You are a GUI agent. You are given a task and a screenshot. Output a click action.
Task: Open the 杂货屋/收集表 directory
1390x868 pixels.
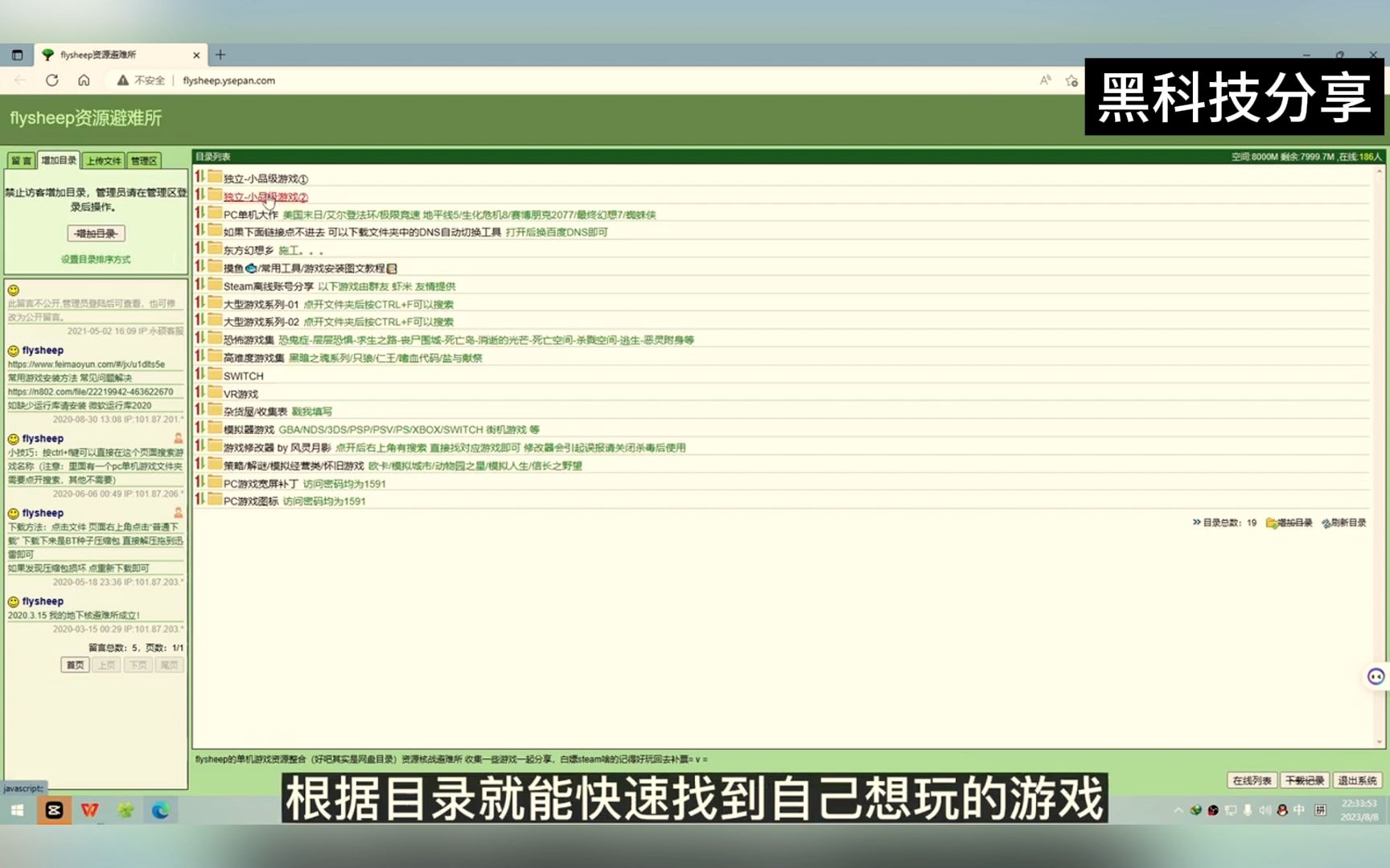254,411
